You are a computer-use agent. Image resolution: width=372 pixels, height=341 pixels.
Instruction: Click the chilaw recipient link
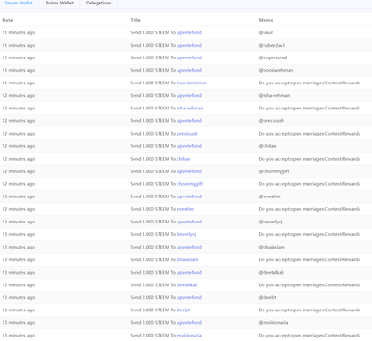[x=184, y=159]
